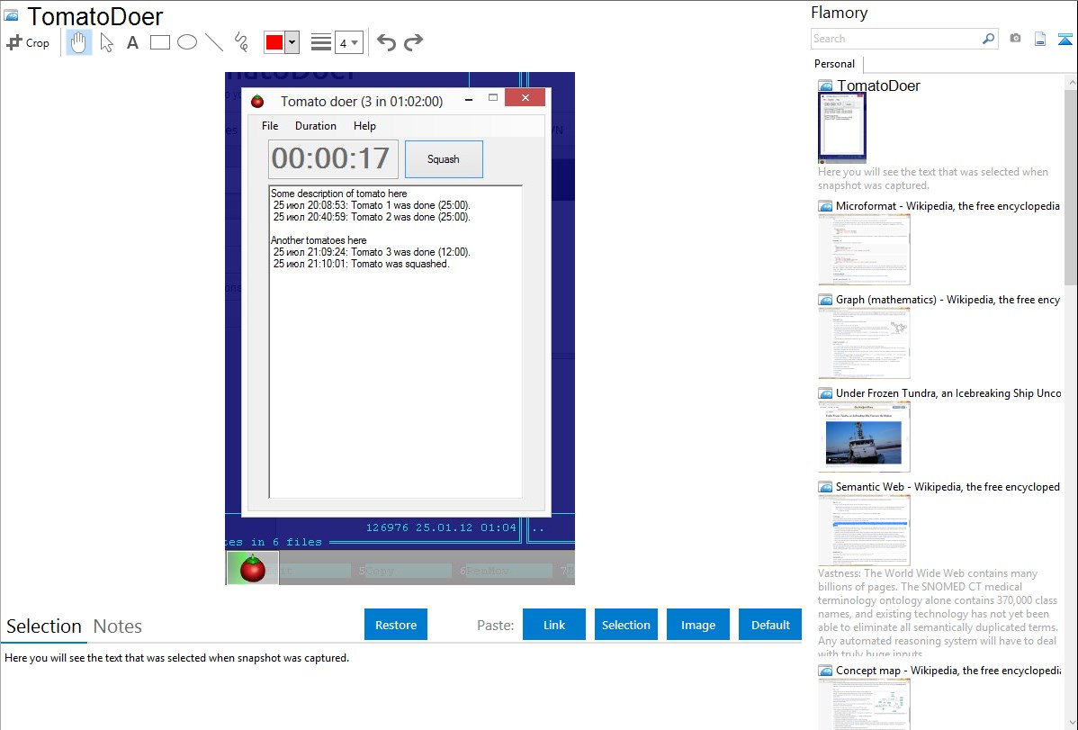This screenshot has height=730, width=1078.
Task: Select the line drawing tool
Action: tap(214, 42)
